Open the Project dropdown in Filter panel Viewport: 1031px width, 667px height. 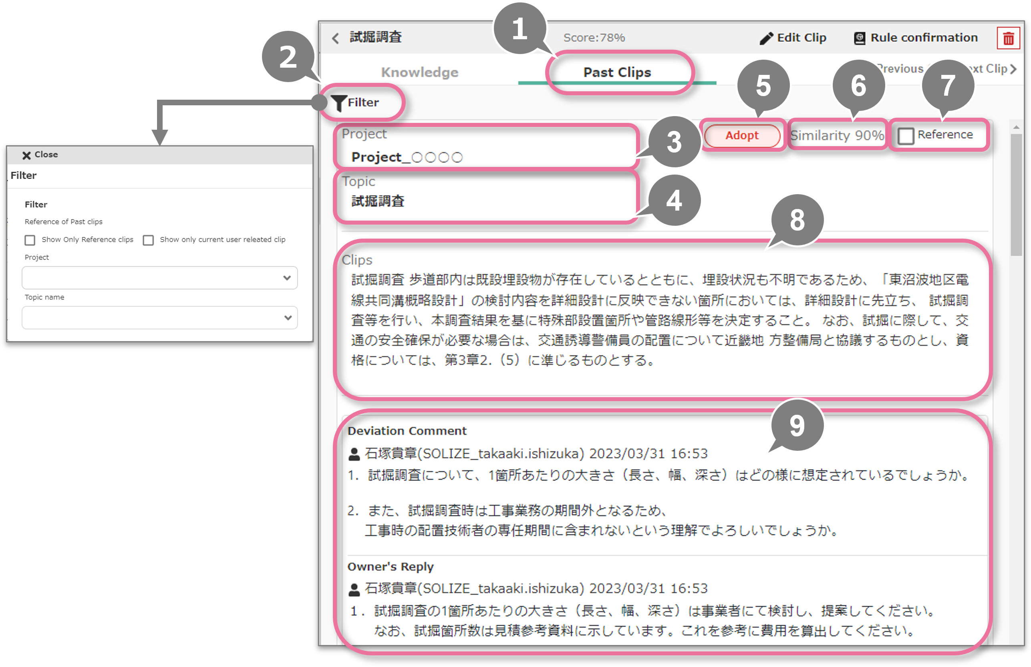click(159, 278)
